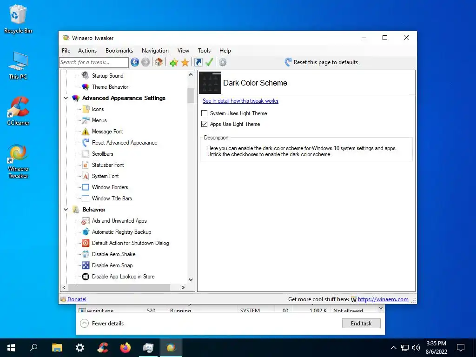Add bookmark with green plus star icon
The width and height of the screenshot is (476, 357).
point(174,62)
